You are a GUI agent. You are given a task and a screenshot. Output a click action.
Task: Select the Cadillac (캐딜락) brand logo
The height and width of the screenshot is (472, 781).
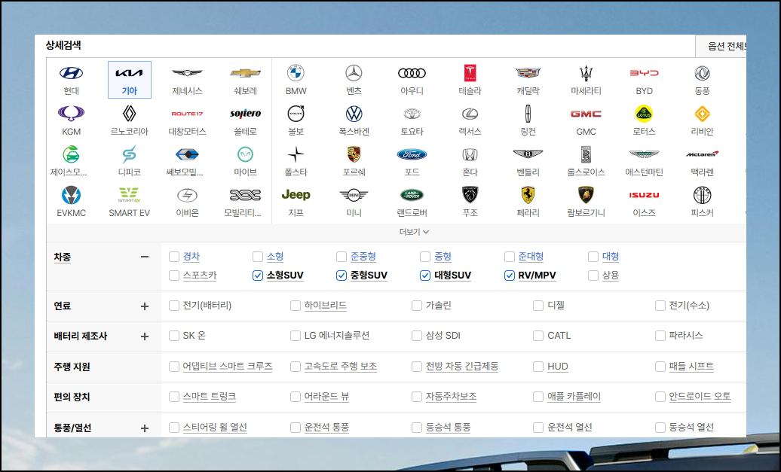click(x=528, y=73)
